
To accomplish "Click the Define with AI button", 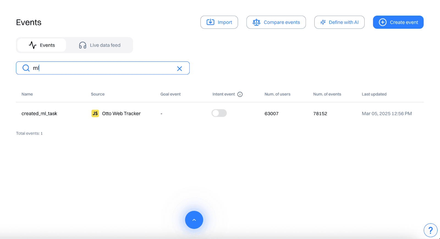I will (x=339, y=22).
